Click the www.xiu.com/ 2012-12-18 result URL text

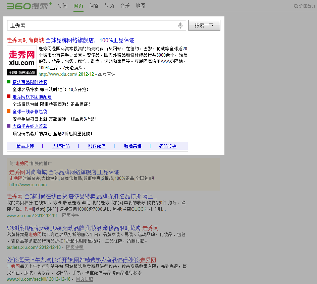tap(32, 215)
